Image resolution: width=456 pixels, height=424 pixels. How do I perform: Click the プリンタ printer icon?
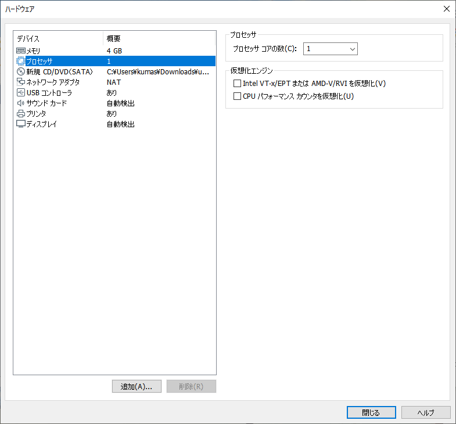coord(21,114)
